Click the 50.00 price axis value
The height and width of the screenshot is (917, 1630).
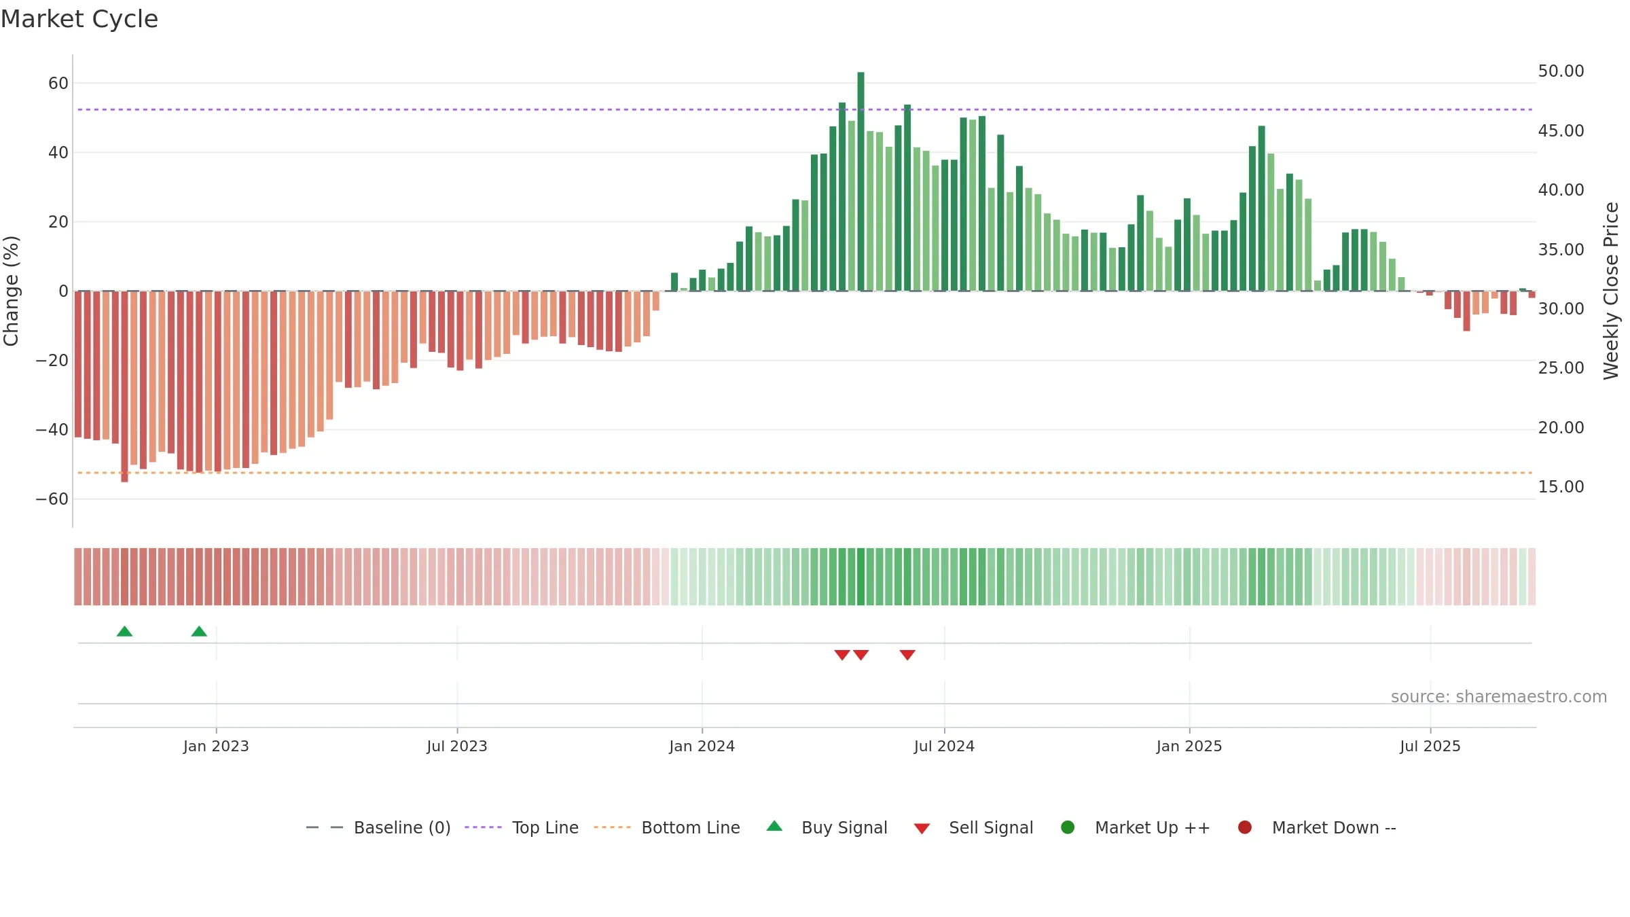(1561, 71)
